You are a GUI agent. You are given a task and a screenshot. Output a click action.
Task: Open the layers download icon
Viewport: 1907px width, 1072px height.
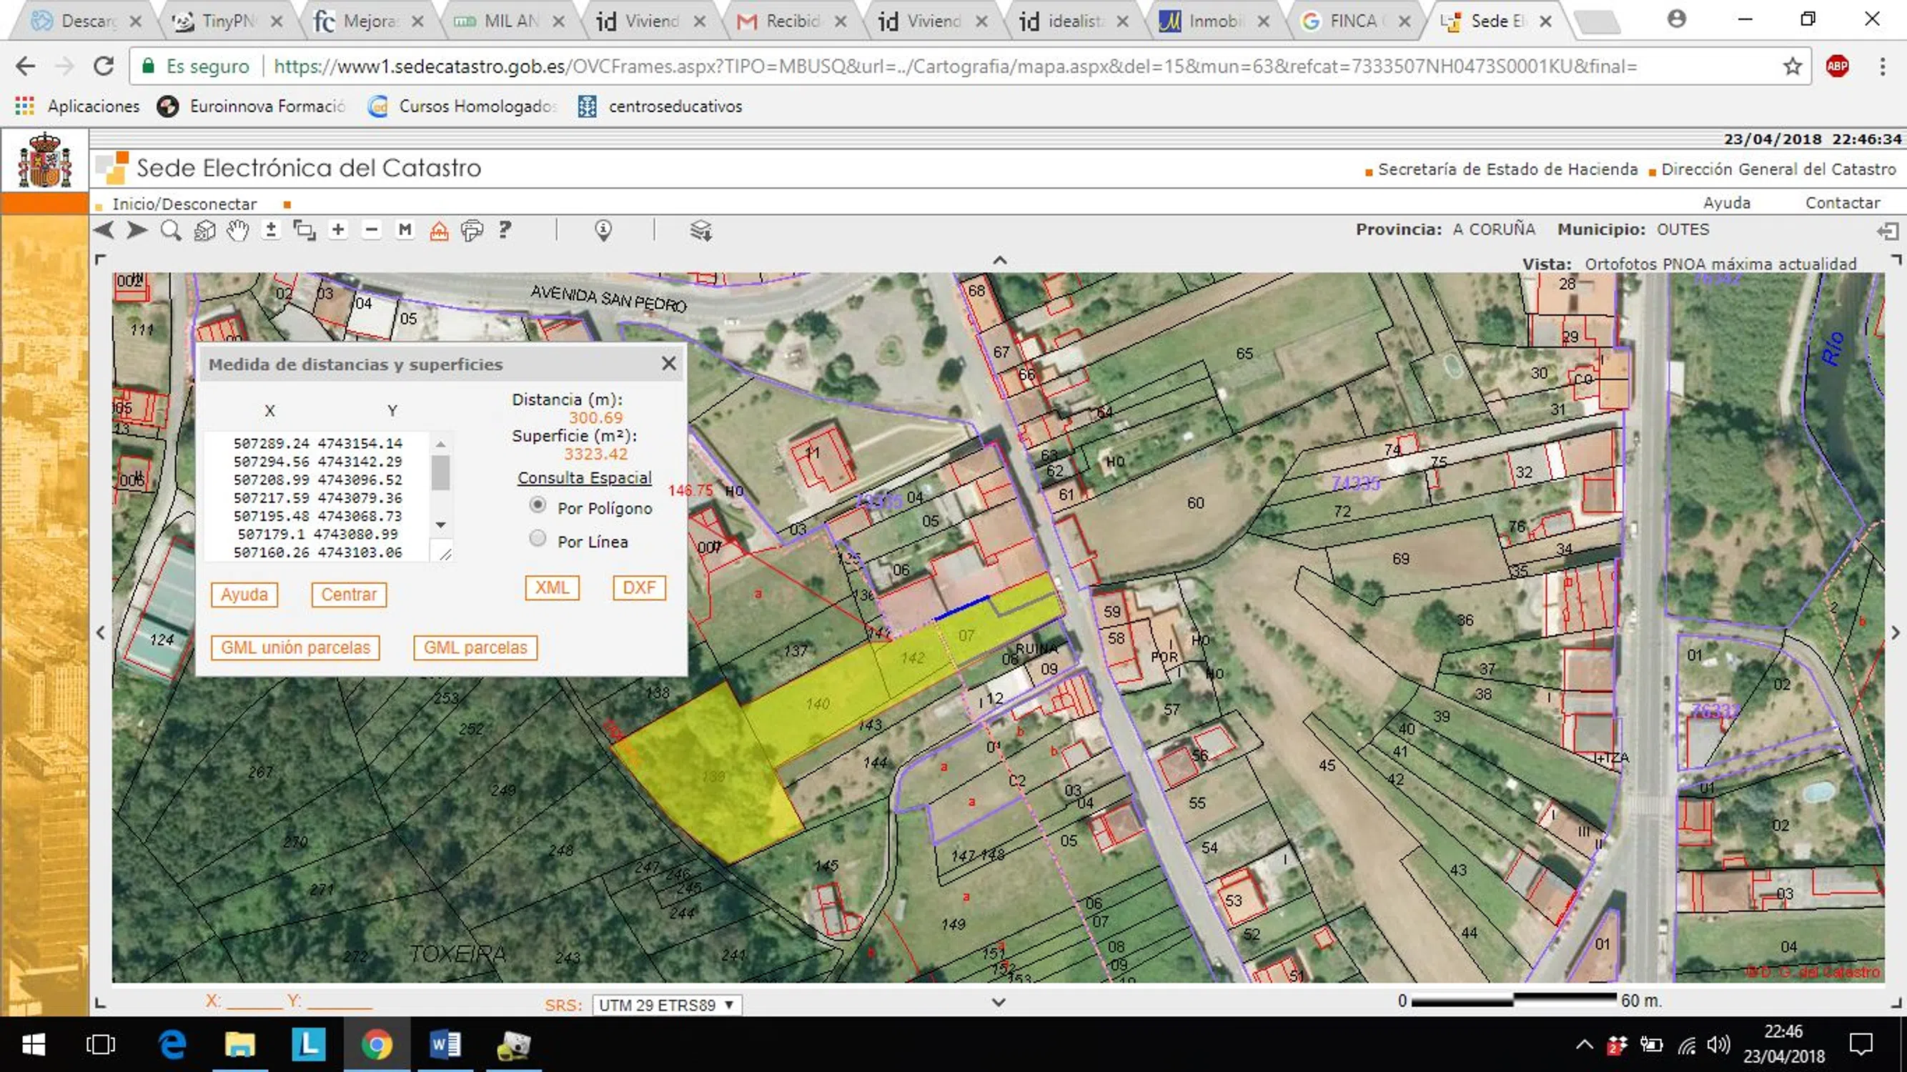[x=700, y=231]
